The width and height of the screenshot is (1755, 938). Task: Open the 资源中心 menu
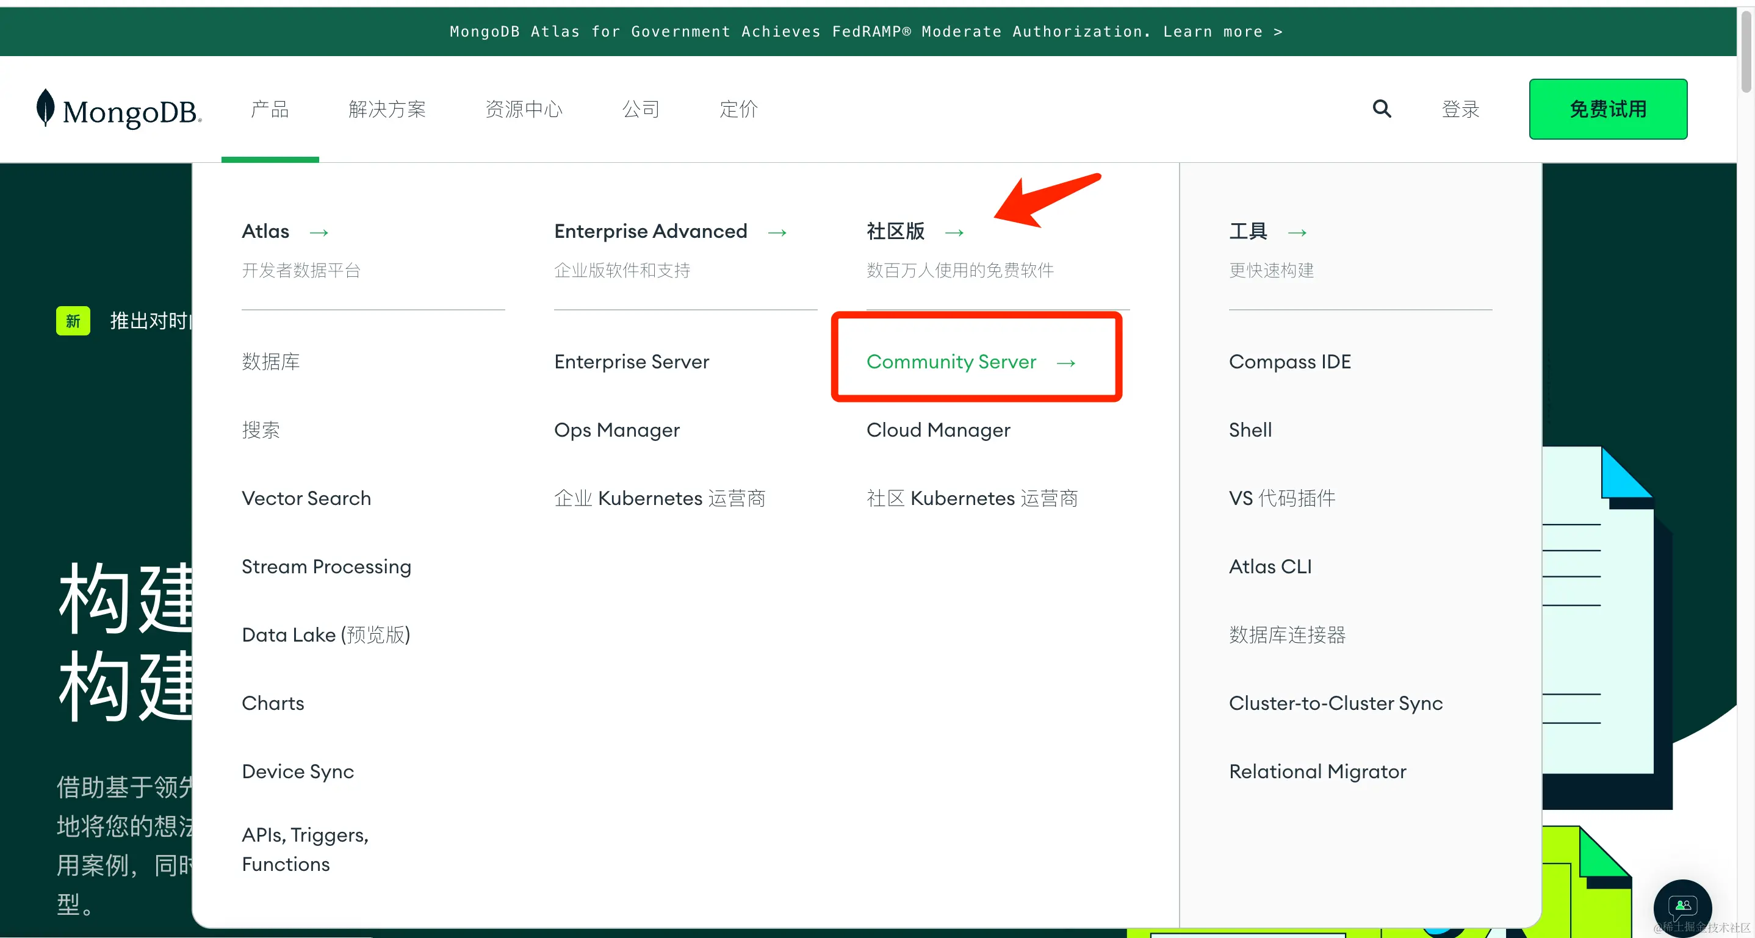pyautogui.click(x=523, y=109)
